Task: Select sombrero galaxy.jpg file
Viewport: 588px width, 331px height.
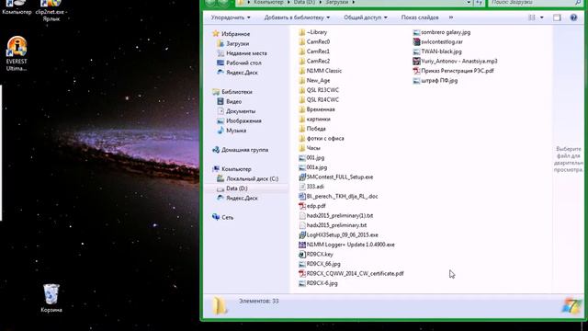Action: coord(442,32)
